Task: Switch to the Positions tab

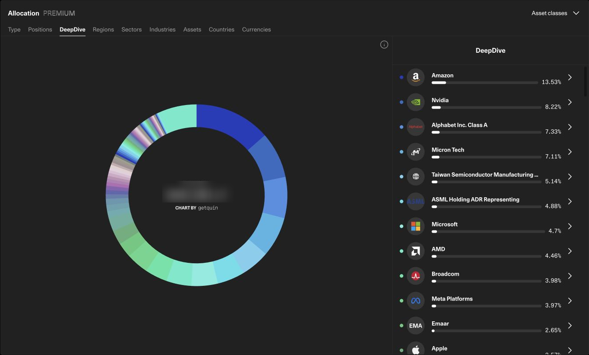Action: point(40,29)
